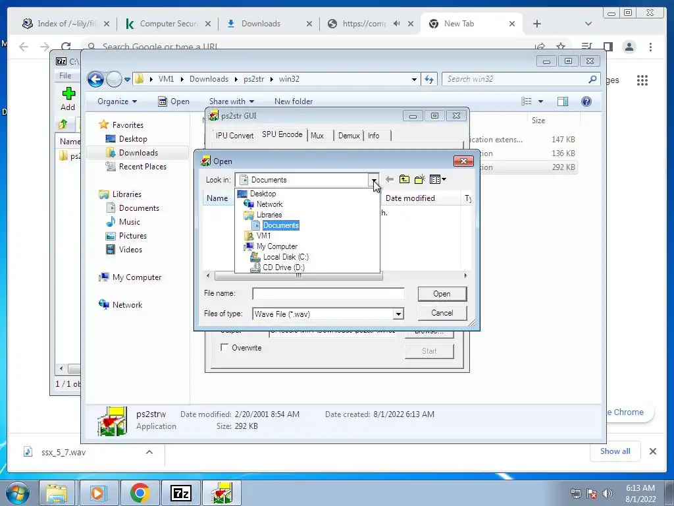Pick CD Drive (D:) in Look in list
This screenshot has height=506, width=674.
(x=284, y=267)
